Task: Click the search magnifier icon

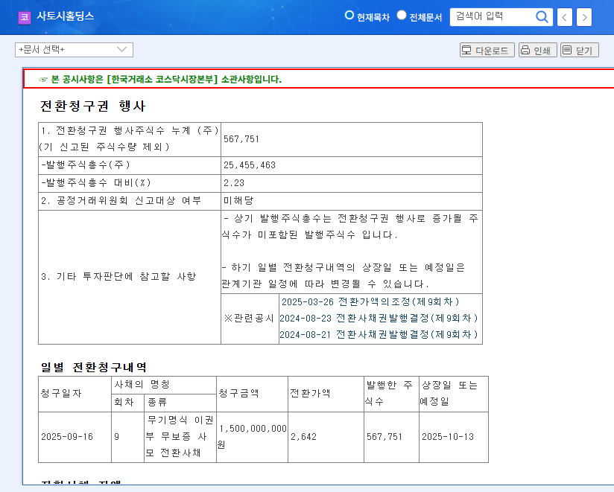Action: click(542, 17)
